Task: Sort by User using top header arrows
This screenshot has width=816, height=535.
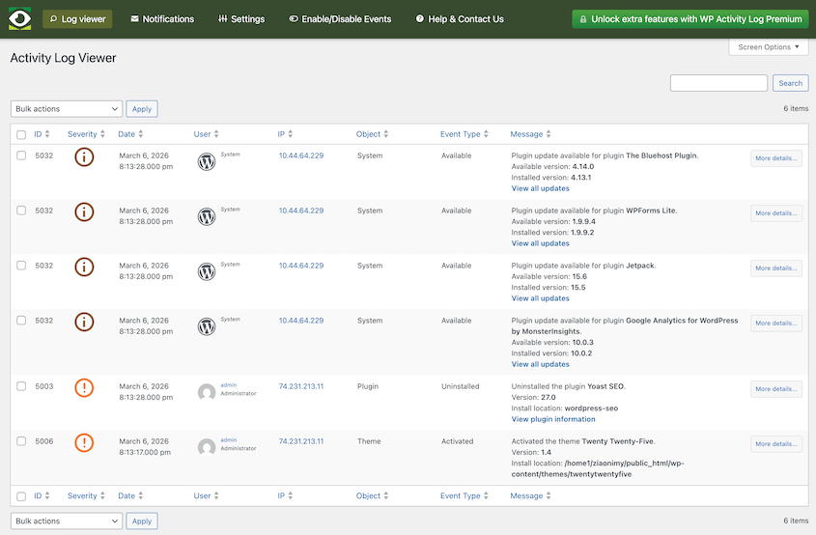Action: 216,133
